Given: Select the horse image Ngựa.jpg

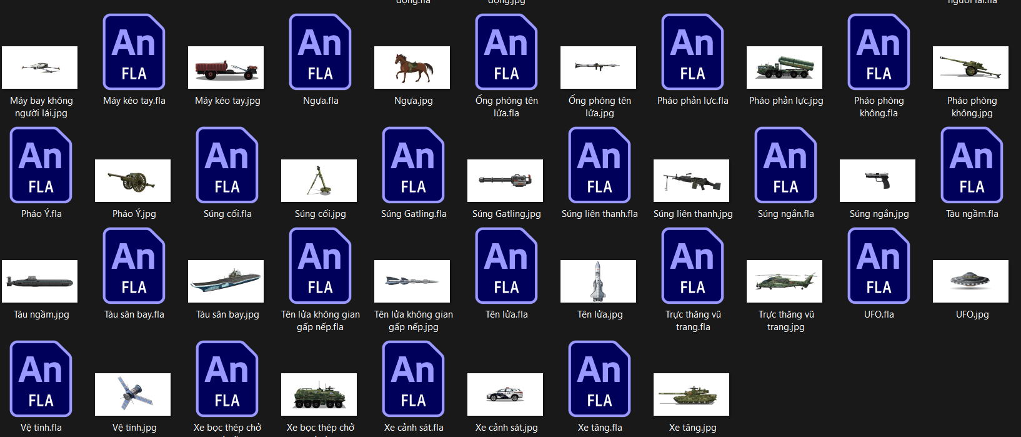Looking at the screenshot, I should (x=412, y=68).
